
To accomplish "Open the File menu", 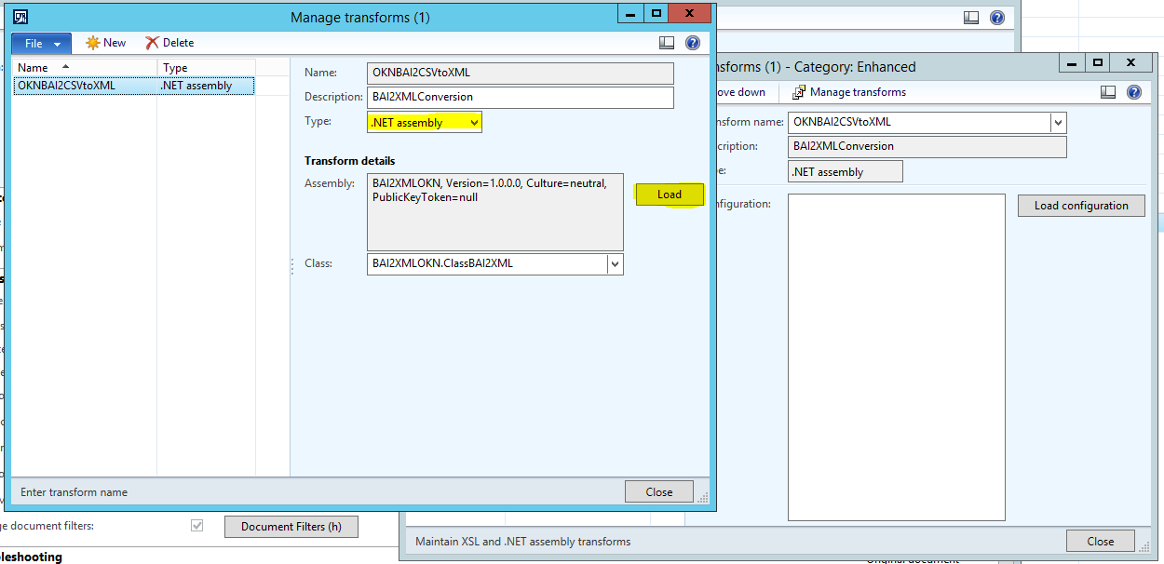I will pyautogui.click(x=41, y=42).
